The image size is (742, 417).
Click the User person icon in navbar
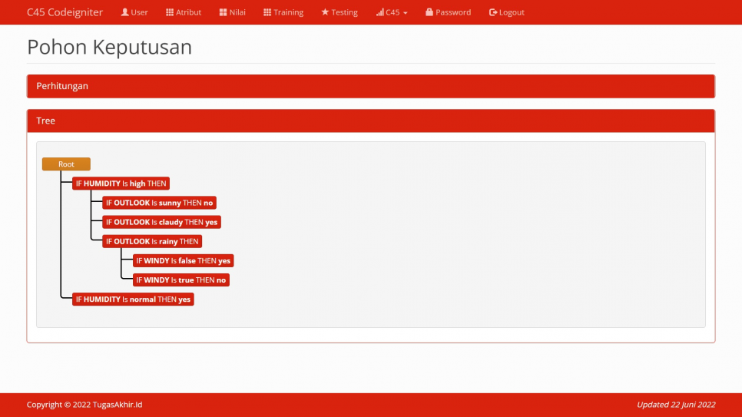click(124, 12)
